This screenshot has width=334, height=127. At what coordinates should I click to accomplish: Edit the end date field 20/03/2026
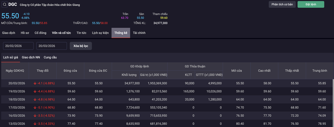click(x=52, y=46)
